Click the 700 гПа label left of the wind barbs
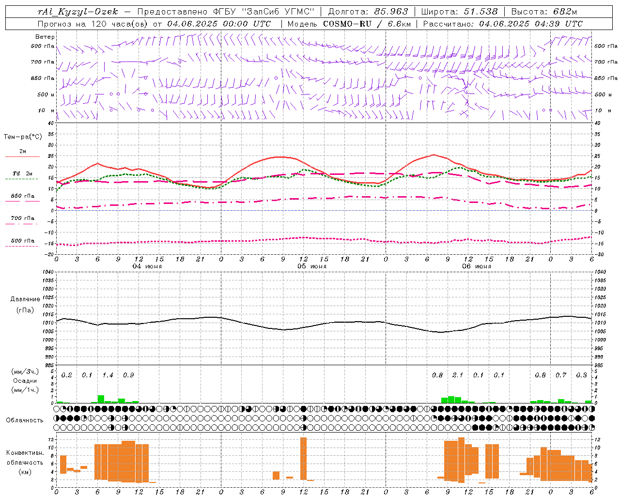This screenshot has height=496, width=620. point(43,62)
